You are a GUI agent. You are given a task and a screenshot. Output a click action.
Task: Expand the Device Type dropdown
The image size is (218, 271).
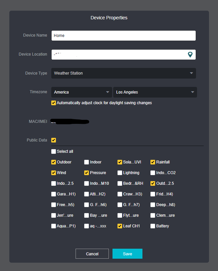tap(123, 73)
